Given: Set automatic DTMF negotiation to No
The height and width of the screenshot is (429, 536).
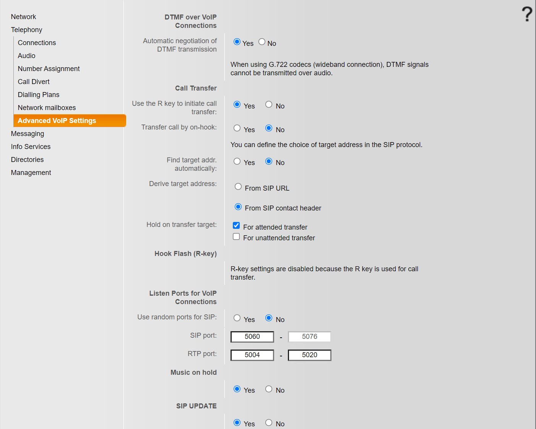Looking at the screenshot, I should click(x=262, y=42).
